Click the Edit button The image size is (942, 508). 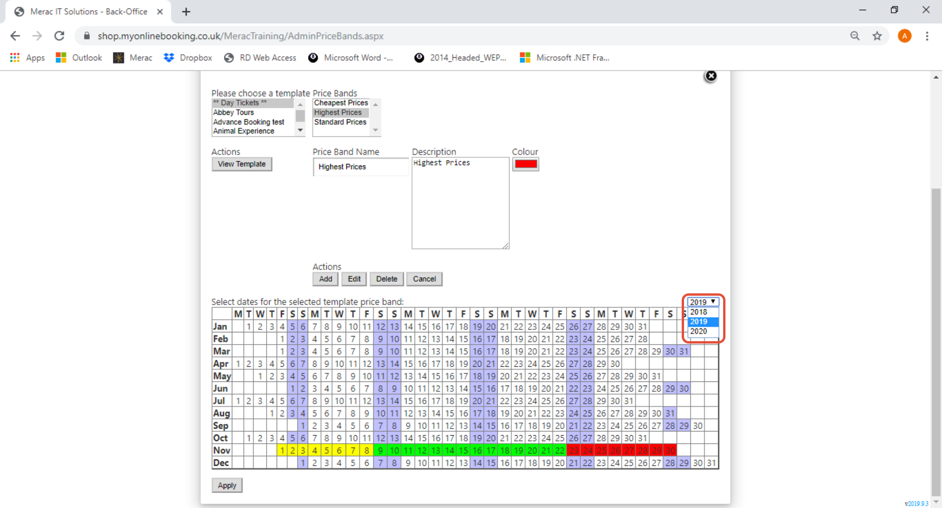pos(354,279)
